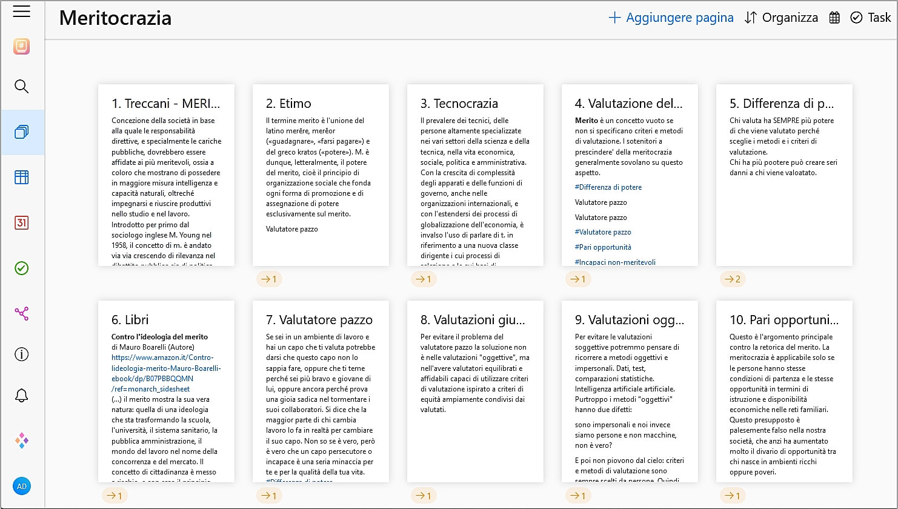Click 'Valutatore pazzo' text in Etimo card

292,229
